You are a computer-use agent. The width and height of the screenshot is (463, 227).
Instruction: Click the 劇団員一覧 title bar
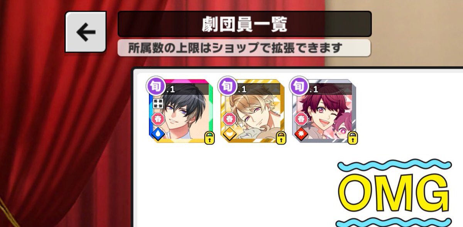(245, 24)
